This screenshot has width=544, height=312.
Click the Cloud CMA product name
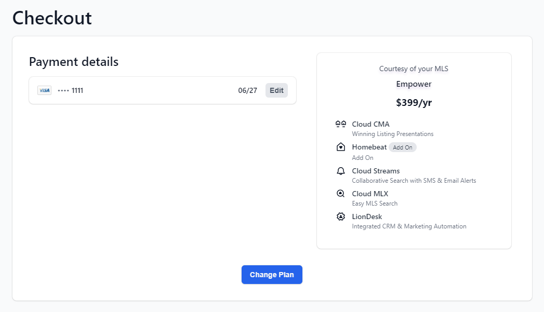[x=370, y=124]
